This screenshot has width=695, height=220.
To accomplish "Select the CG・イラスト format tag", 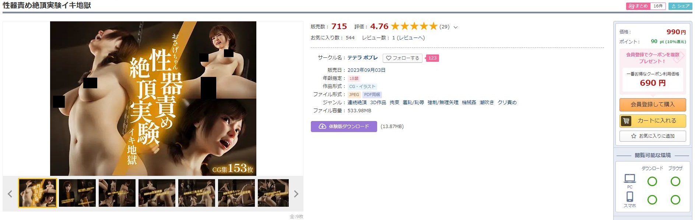I will pyautogui.click(x=362, y=86).
